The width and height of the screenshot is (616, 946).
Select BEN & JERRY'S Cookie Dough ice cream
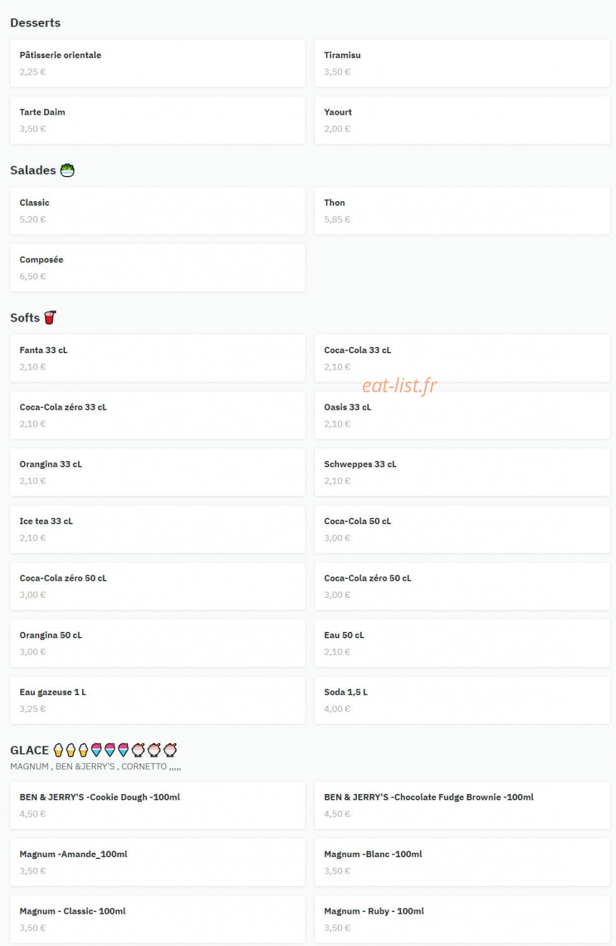158,805
